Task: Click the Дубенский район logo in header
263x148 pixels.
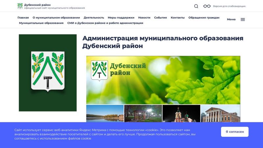Action: click(x=20, y=6)
